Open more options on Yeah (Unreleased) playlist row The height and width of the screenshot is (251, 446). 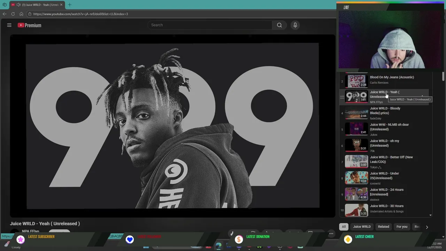pyautogui.click(x=422, y=97)
